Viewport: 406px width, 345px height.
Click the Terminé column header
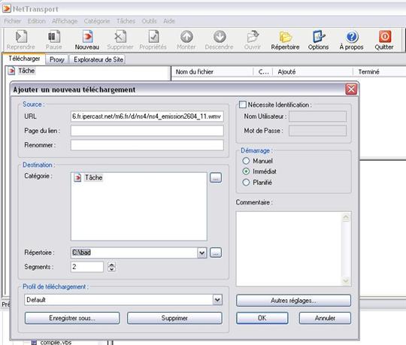[380, 71]
